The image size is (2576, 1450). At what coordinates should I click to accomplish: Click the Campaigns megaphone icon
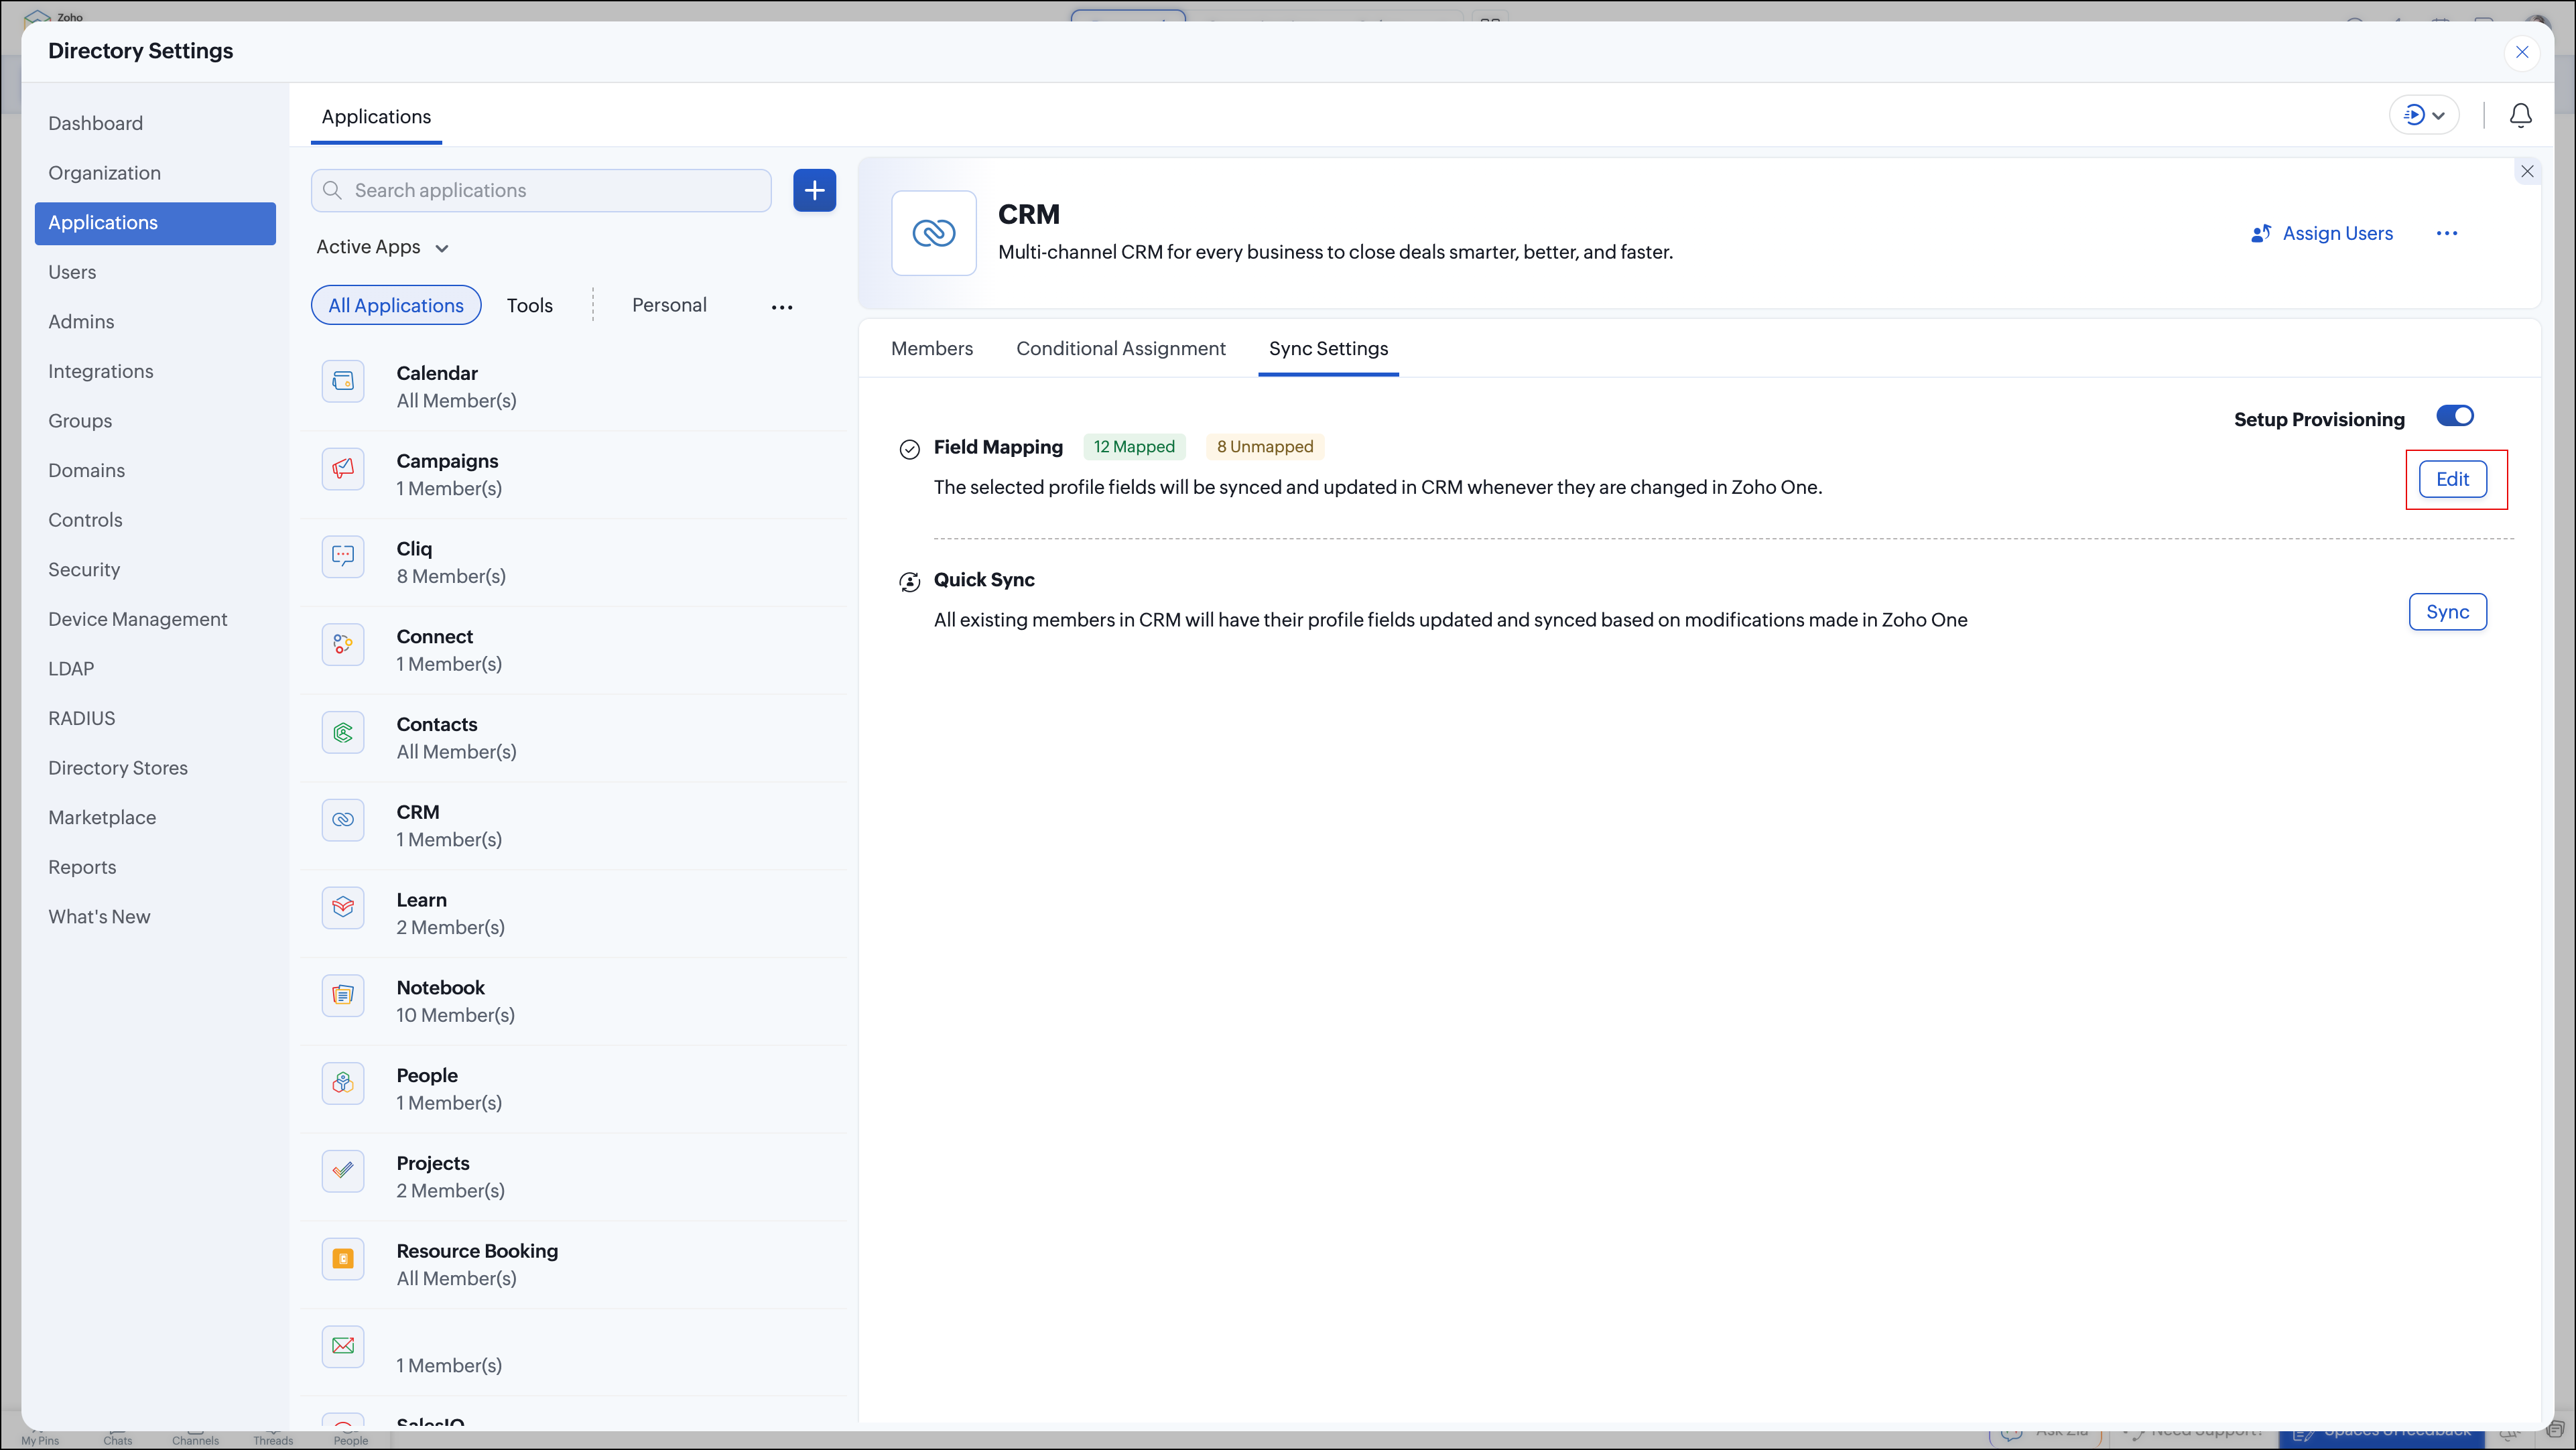coord(343,468)
